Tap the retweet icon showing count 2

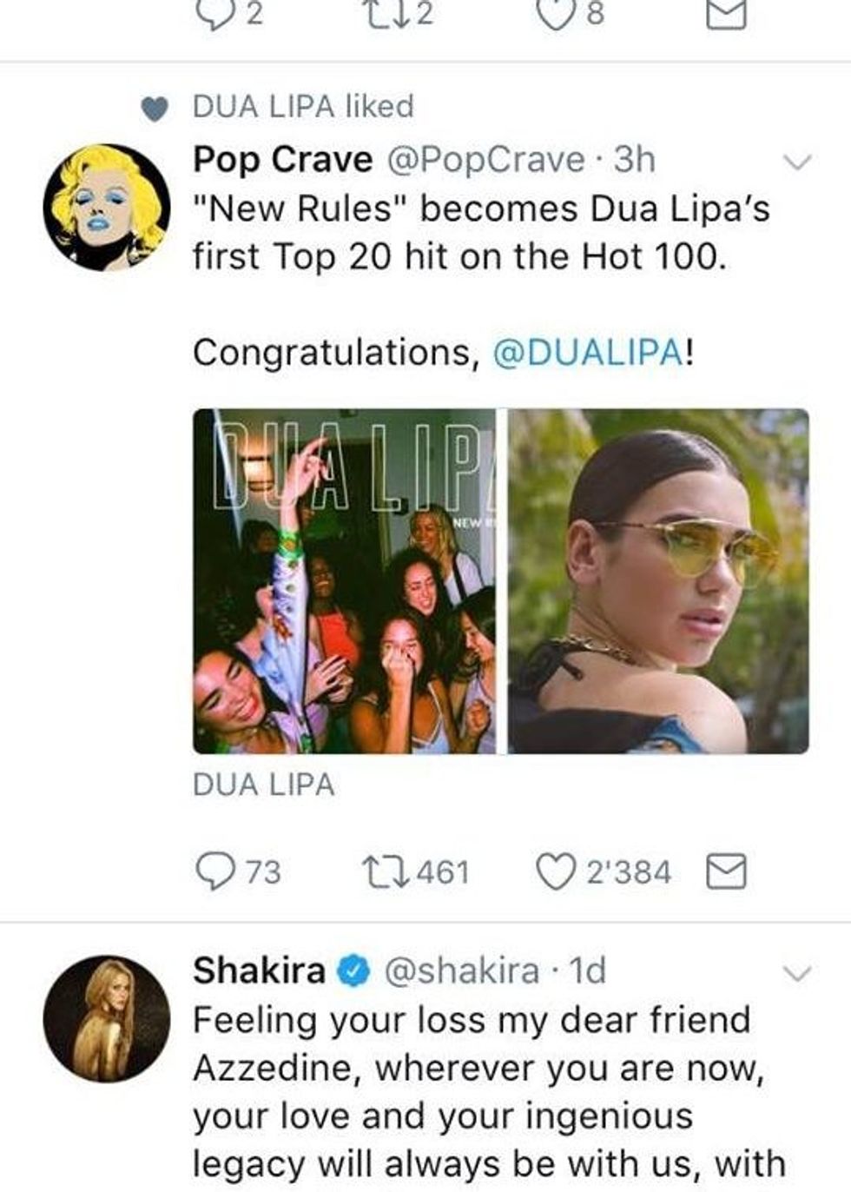[383, 12]
